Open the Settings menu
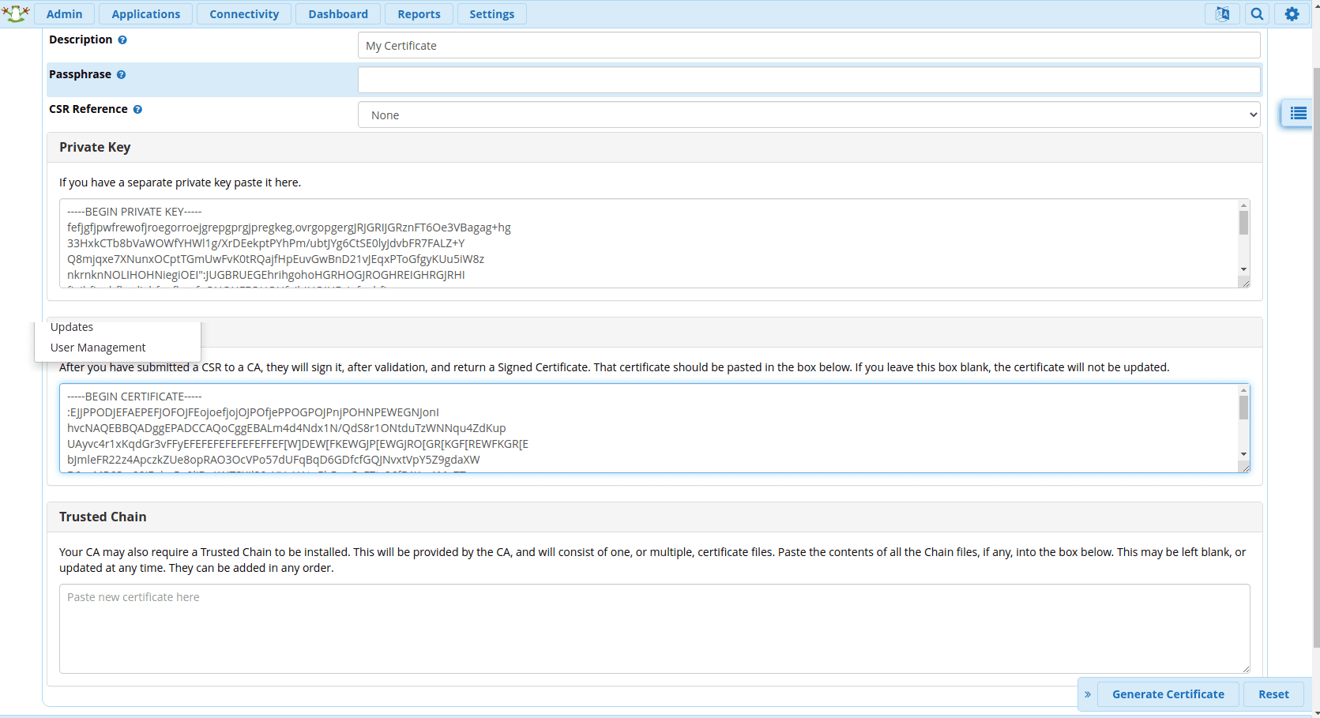This screenshot has height=718, width=1320. coord(491,14)
